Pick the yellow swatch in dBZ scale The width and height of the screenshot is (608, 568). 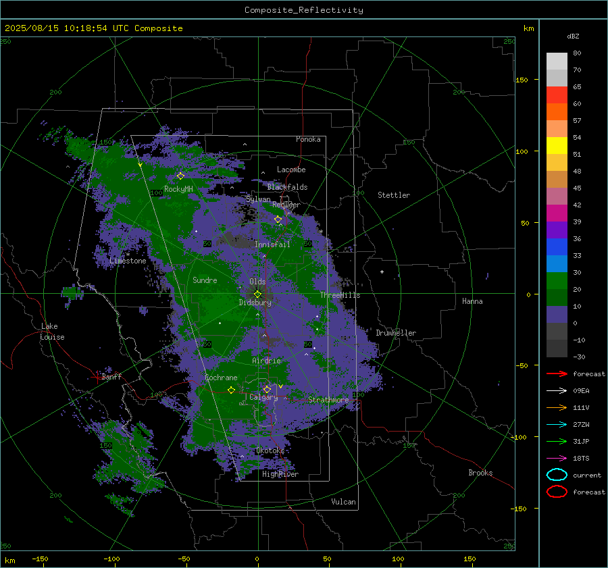pos(557,146)
